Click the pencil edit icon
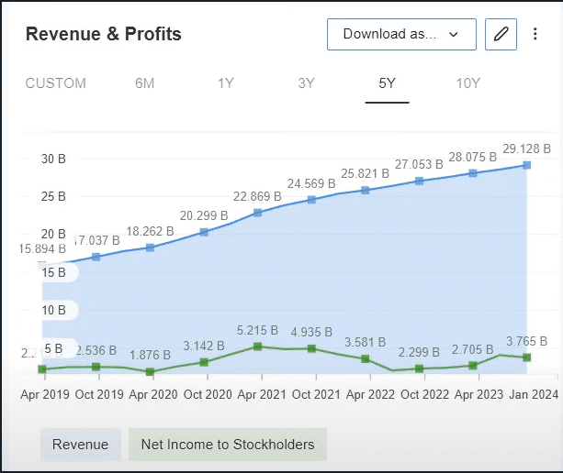The image size is (563, 473). (x=501, y=35)
